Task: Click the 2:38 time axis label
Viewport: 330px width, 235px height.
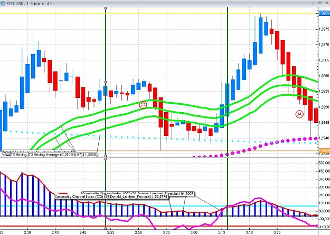Action: pyautogui.click(x=27, y=232)
